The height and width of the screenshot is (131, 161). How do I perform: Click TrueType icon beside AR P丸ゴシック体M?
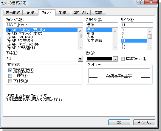(9, 44)
